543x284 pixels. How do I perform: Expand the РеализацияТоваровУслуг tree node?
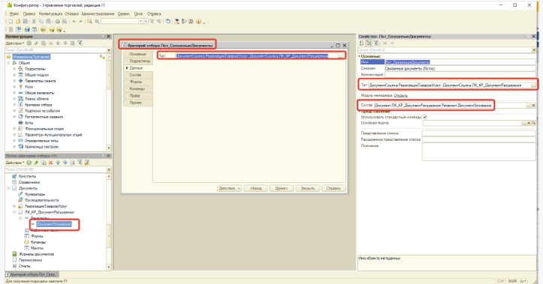[x=14, y=206]
